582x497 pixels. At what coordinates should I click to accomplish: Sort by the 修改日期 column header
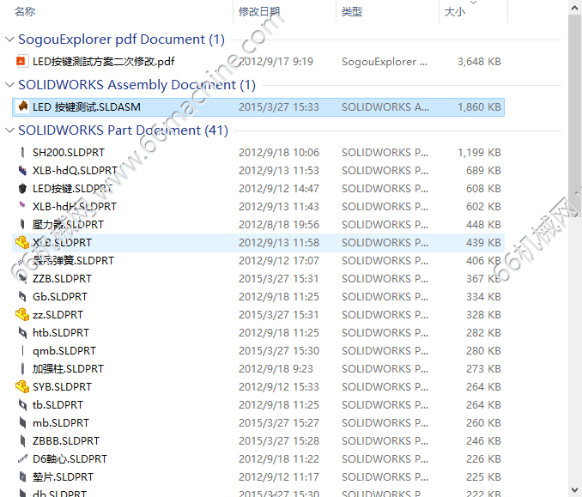point(259,11)
